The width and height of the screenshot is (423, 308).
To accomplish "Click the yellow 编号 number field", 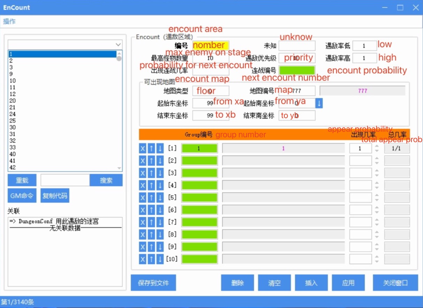I will pos(211,46).
